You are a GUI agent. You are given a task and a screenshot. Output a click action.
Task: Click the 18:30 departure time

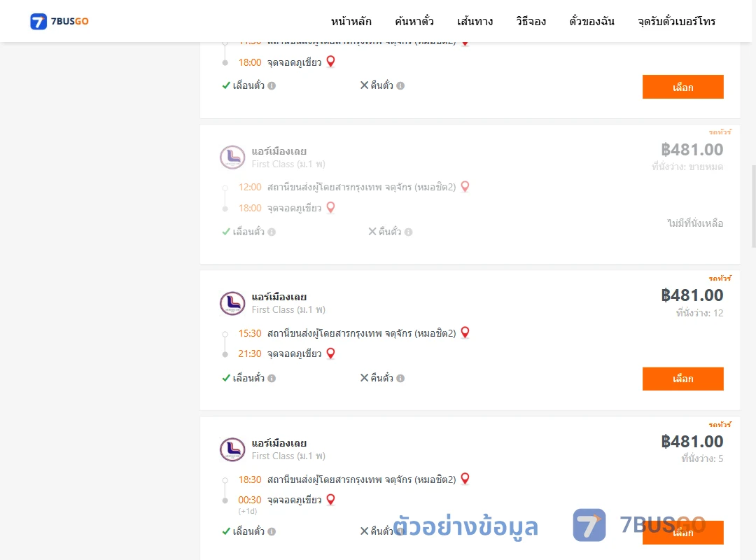pos(250,479)
